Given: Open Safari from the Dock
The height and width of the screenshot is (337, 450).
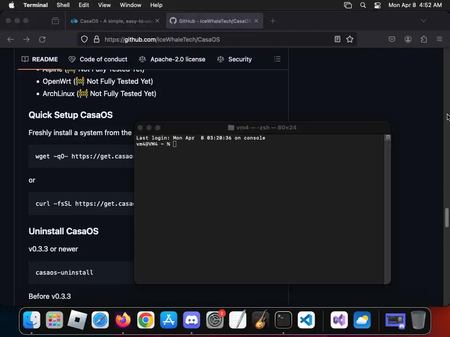Looking at the screenshot, I should (x=100, y=320).
